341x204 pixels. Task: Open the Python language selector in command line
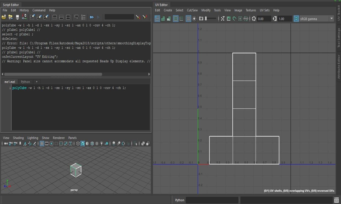180,200
